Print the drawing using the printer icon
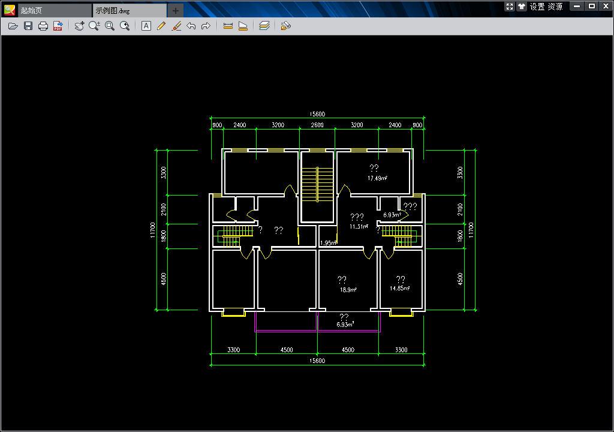 pyautogui.click(x=43, y=26)
